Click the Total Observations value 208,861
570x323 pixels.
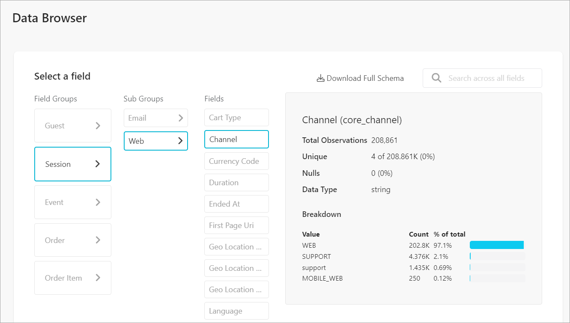(x=385, y=140)
